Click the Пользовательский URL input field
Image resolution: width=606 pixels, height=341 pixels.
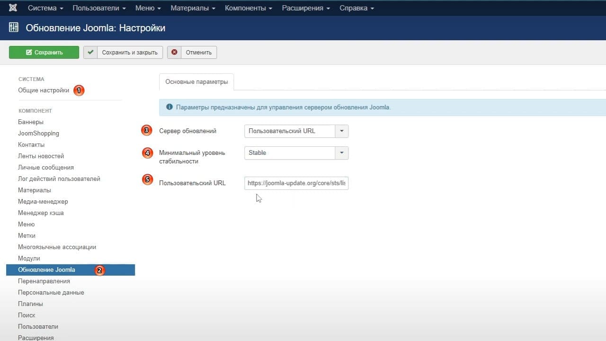pyautogui.click(x=296, y=183)
